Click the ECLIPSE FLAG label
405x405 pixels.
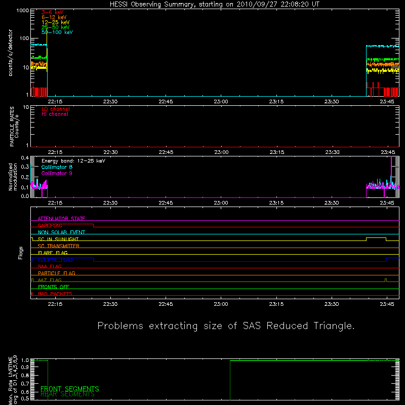[x=55, y=260]
